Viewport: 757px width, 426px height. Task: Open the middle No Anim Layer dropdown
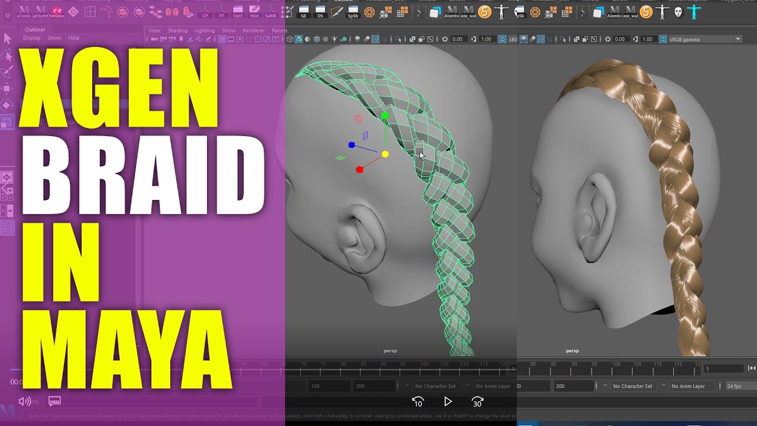point(493,386)
